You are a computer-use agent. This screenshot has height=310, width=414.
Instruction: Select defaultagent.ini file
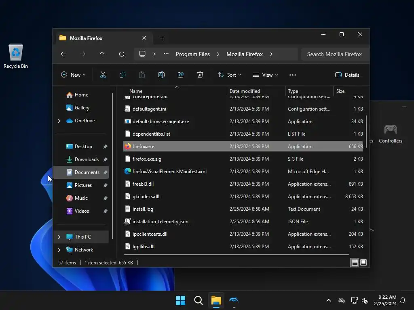point(243,109)
